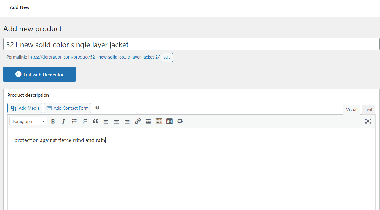Click the Add Media button
Image resolution: width=380 pixels, height=210 pixels.
[x=25, y=108]
